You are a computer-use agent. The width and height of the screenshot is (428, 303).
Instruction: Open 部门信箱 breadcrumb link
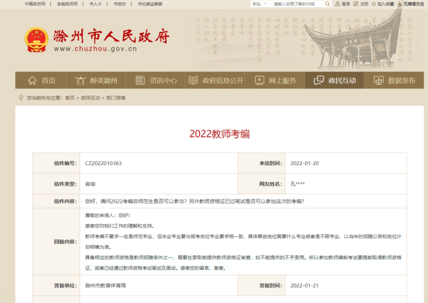[x=116, y=98]
